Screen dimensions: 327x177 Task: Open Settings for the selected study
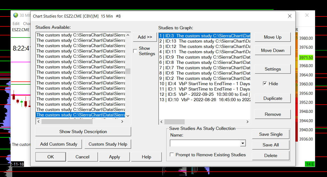(x=273, y=69)
